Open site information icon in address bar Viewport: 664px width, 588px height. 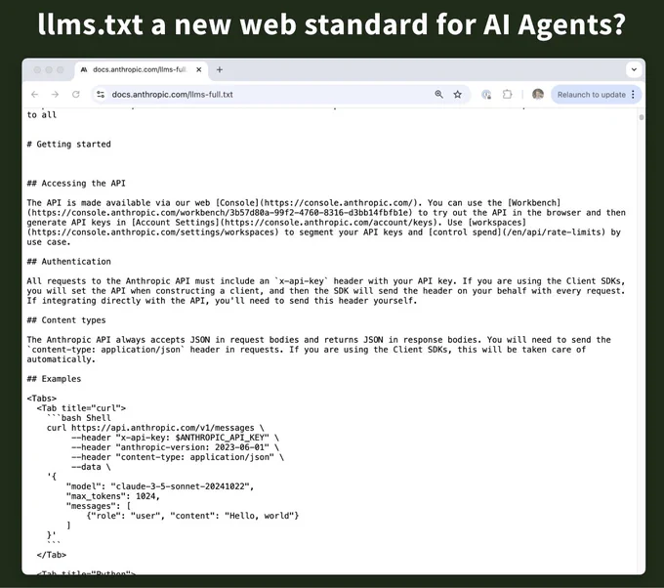pyautogui.click(x=101, y=95)
